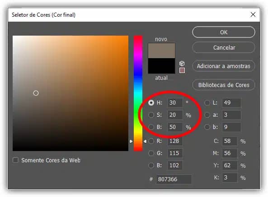Click the brightness field showing 50
The height and width of the screenshot is (197, 268).
pos(175,127)
